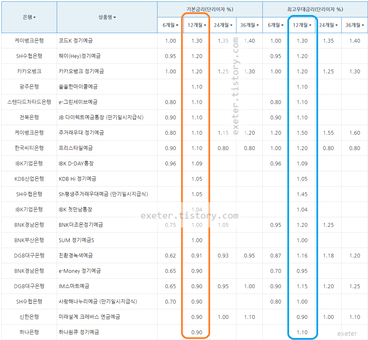Image resolution: width=368 pixels, height=340 pixels.
Task: Select product Sh평생주거래우대예금
Action: point(103,194)
